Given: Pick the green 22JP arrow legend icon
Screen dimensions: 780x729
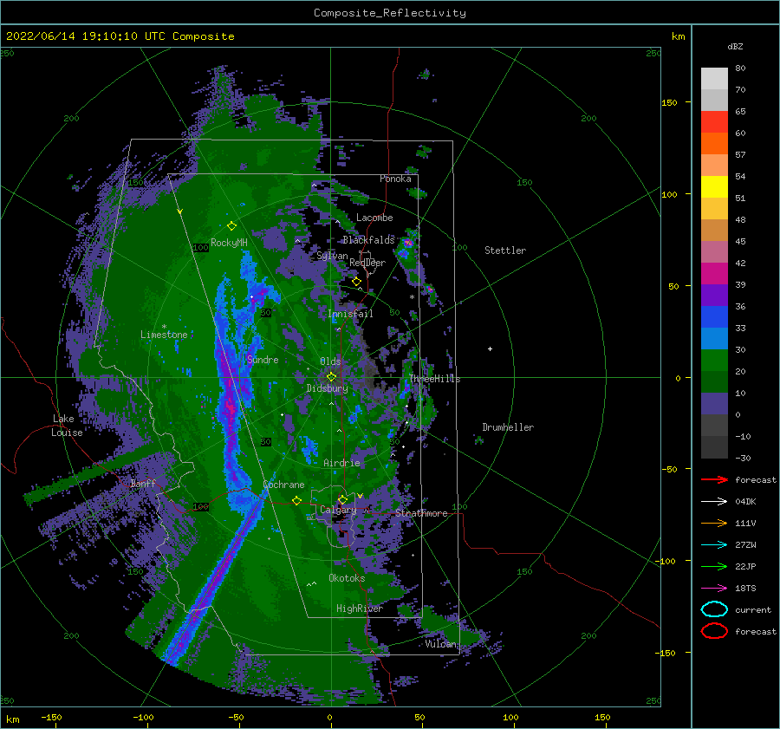Looking at the screenshot, I should pos(714,566).
